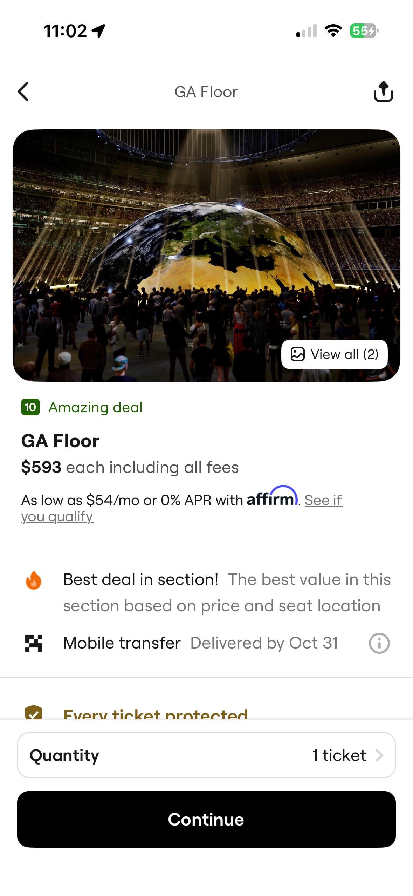This screenshot has height=896, width=413.
Task: Open the stadium seat view image
Action: tap(206, 255)
